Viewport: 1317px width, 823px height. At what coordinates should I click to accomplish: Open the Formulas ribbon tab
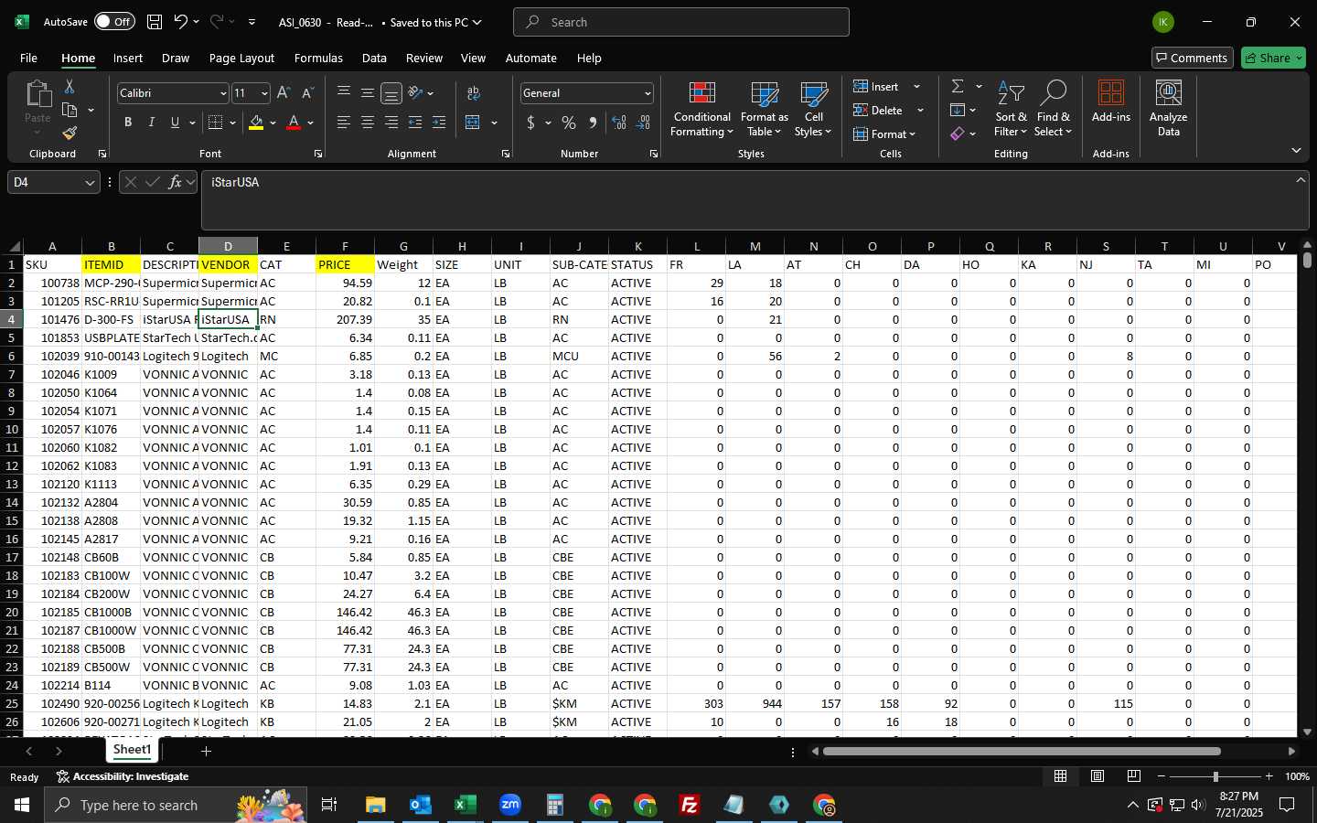(x=318, y=58)
